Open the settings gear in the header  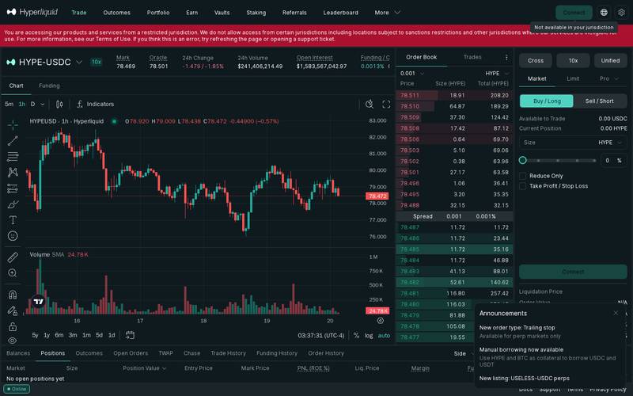click(x=622, y=13)
